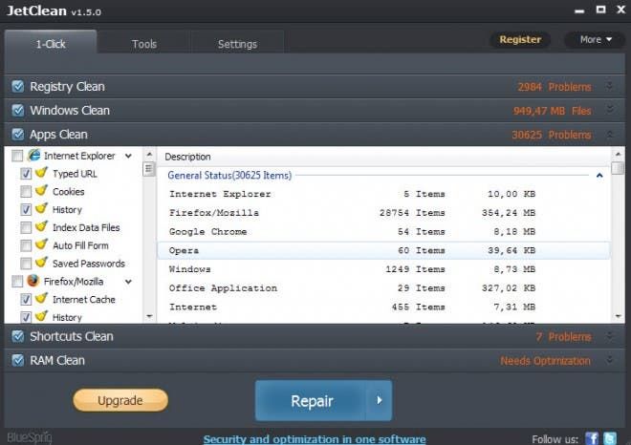
Task: Click the app tree scrollbar thumb
Action: (148, 169)
